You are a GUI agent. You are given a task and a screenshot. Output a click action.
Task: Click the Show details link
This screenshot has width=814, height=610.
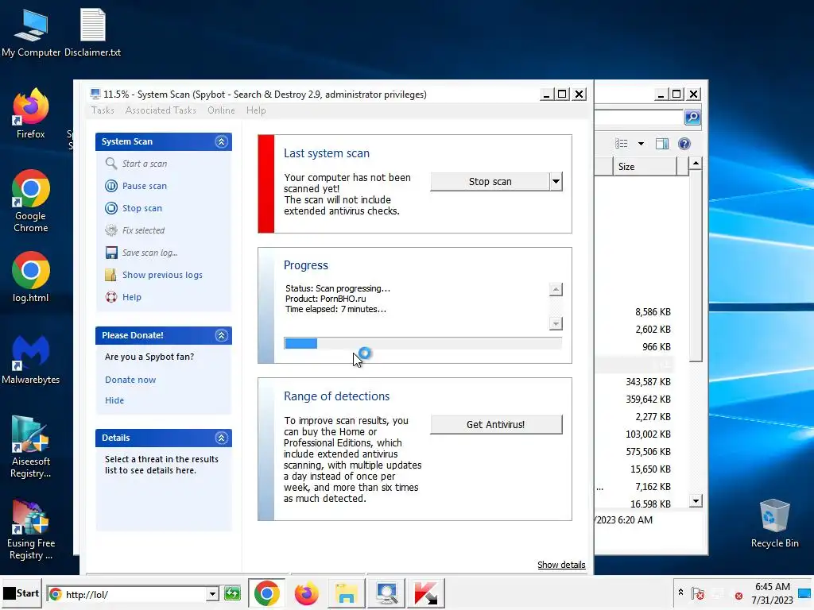pos(561,565)
